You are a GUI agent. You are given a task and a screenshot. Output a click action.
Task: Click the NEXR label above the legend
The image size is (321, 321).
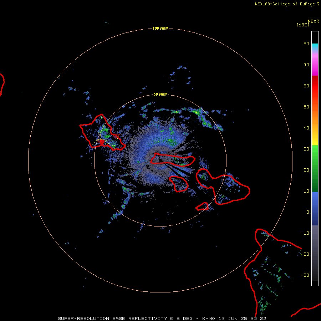tap(314, 21)
